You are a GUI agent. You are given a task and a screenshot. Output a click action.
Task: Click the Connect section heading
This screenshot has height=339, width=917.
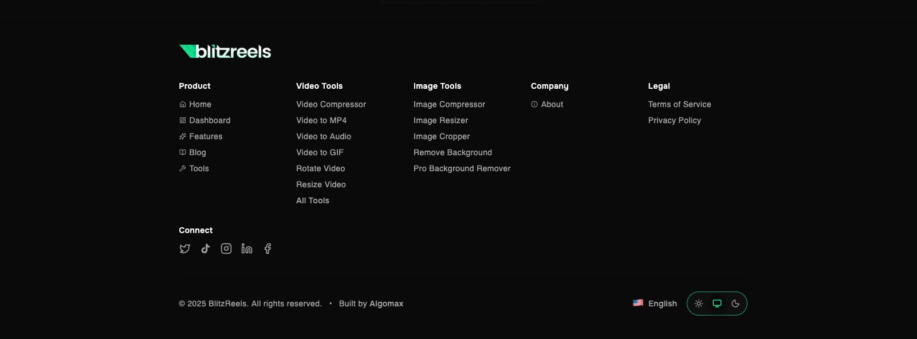pyautogui.click(x=195, y=230)
